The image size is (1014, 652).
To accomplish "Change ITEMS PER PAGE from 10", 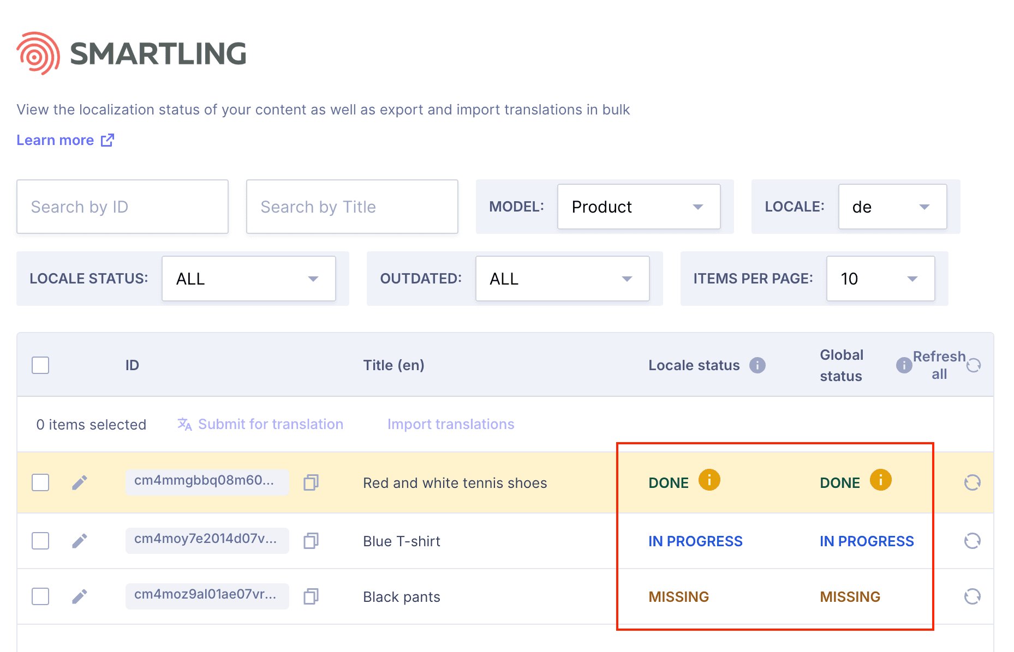I will pos(880,279).
